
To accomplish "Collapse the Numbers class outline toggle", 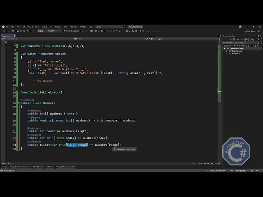I will (x=19, y=103).
